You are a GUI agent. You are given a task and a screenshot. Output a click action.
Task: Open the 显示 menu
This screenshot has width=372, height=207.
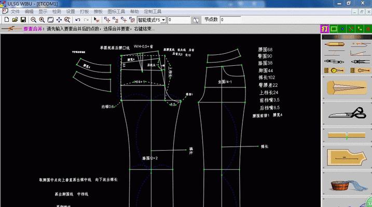point(43,11)
